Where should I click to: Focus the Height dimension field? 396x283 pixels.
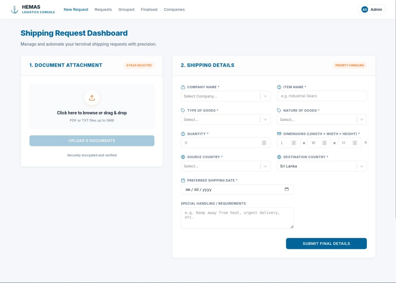(x=350, y=143)
